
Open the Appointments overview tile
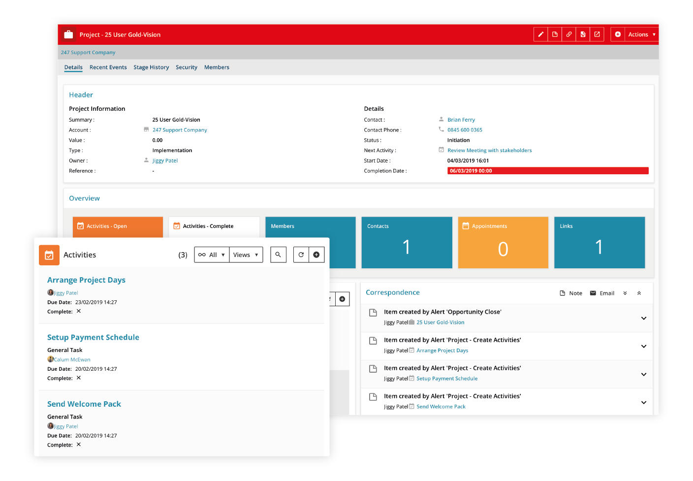(x=503, y=243)
